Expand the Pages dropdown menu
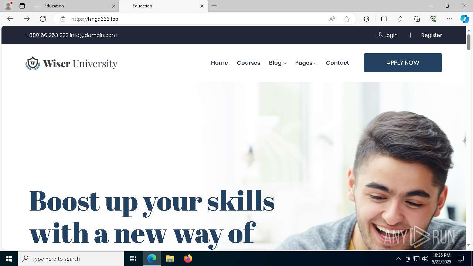Viewport: 473px width, 266px height. click(306, 63)
